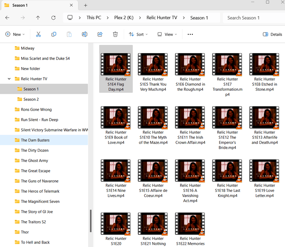Select S1E9 Book of Love.mp4
This screenshot has height=247, width=285.
[116, 125]
